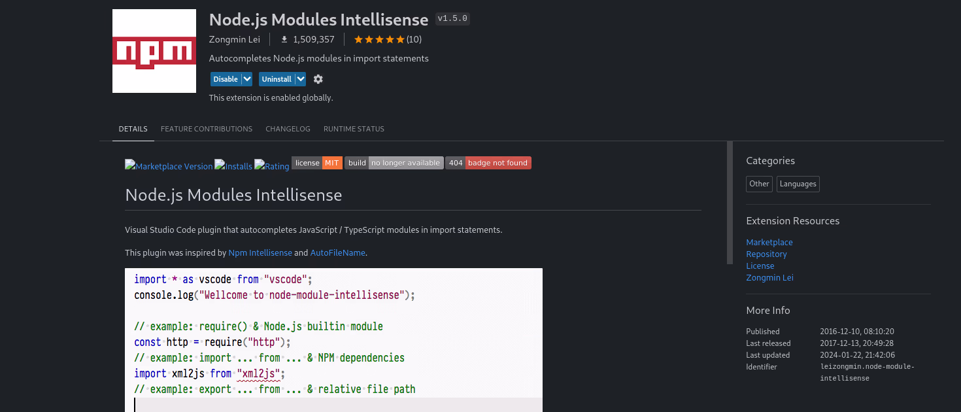961x412 pixels.
Task: Click the Last released date value
Action: (x=857, y=343)
